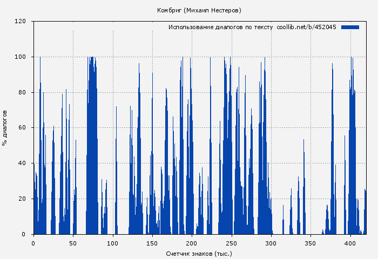Click the x-axis tick label 50
Viewport: 378px width, 259px height.
pos(73,243)
